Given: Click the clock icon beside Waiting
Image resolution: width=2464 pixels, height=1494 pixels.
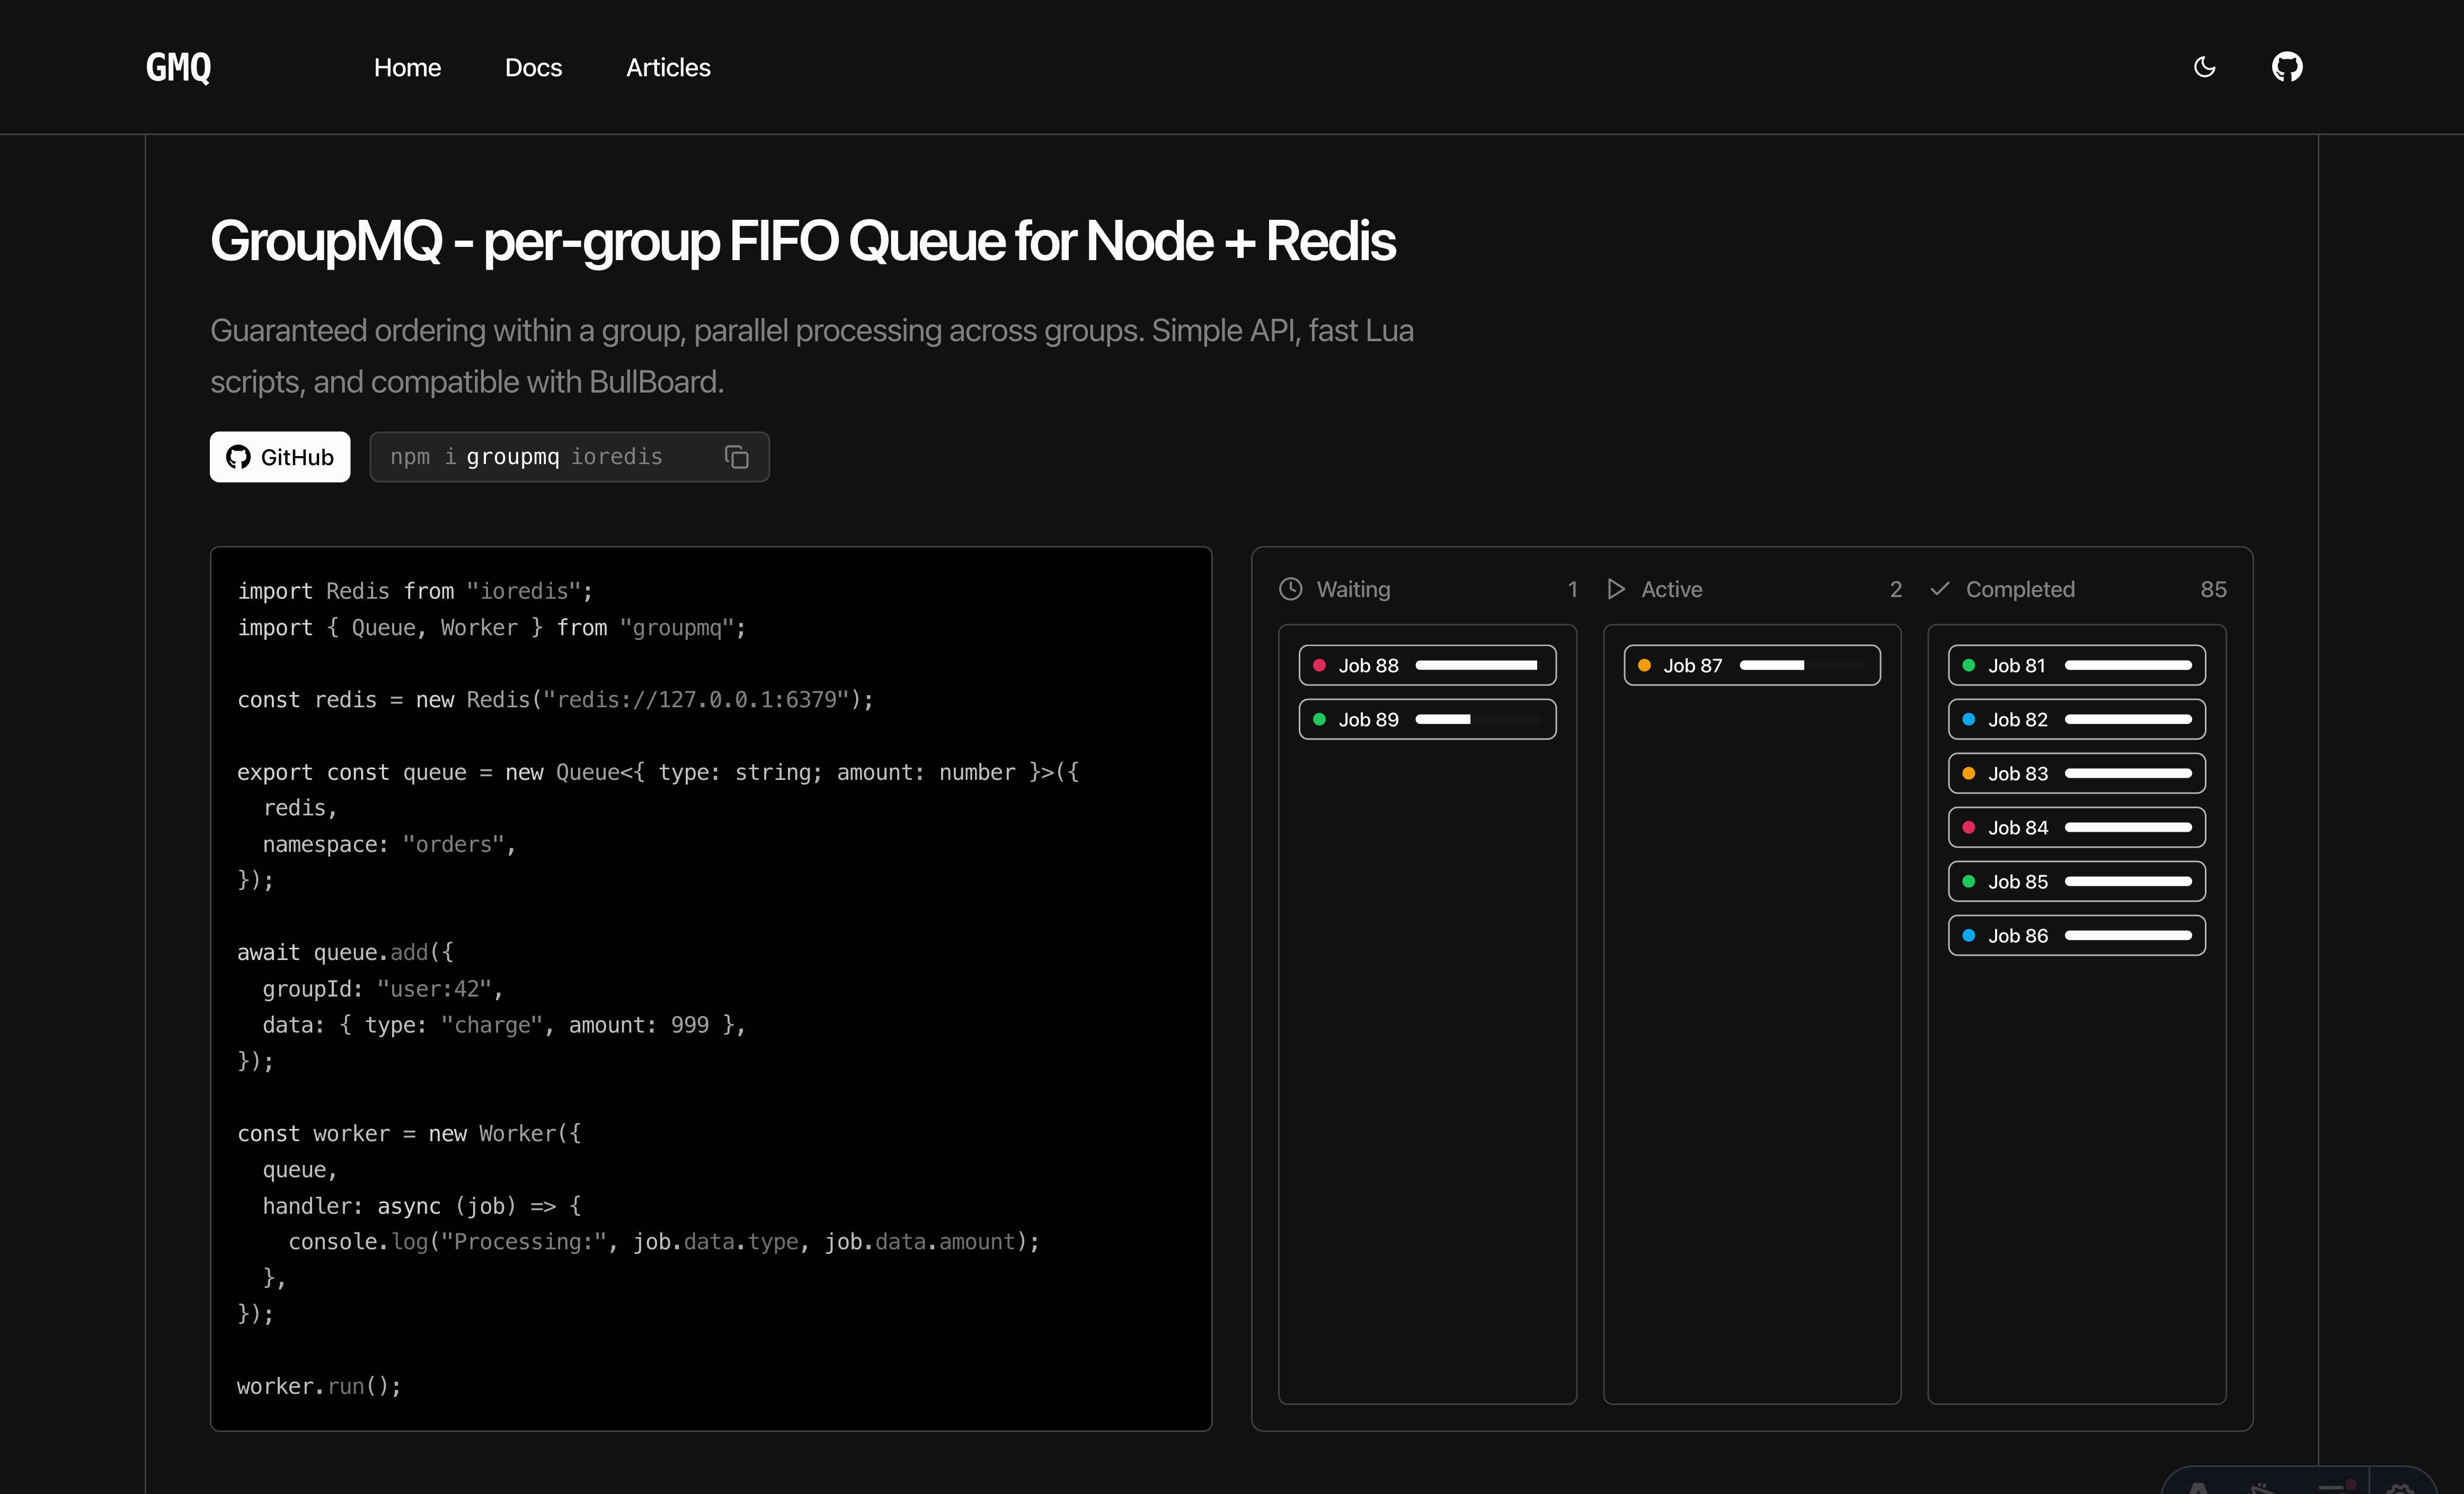Looking at the screenshot, I should 1290,589.
